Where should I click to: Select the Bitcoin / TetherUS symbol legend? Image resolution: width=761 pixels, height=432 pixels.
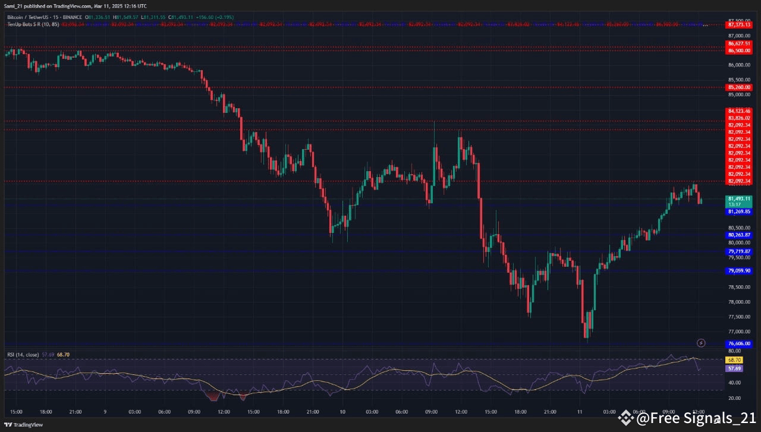[x=45, y=17]
